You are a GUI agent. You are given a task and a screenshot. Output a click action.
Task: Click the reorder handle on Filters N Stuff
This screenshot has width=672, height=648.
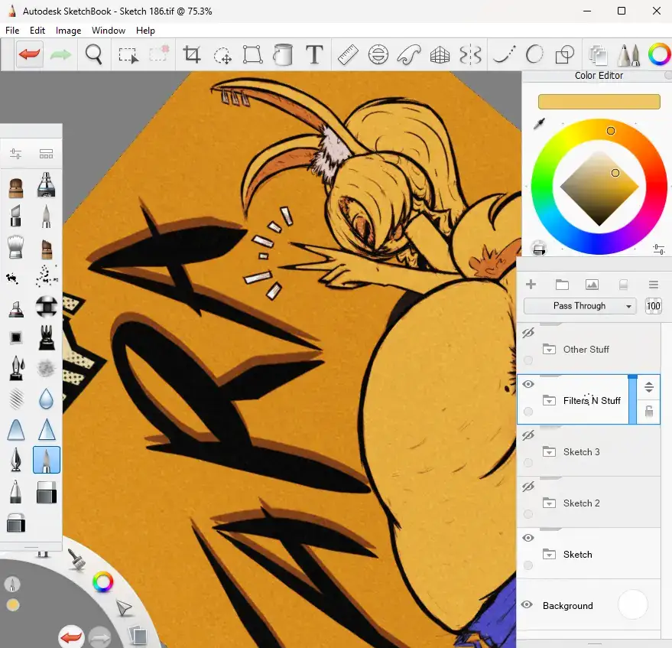(x=649, y=387)
